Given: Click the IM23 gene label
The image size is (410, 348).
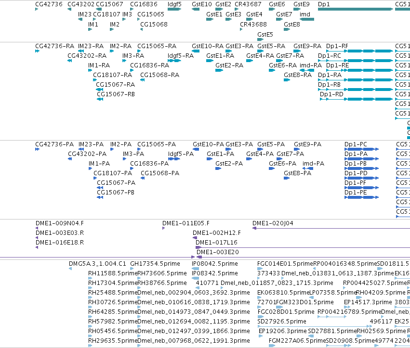Looking at the screenshot, I should [x=85, y=14].
